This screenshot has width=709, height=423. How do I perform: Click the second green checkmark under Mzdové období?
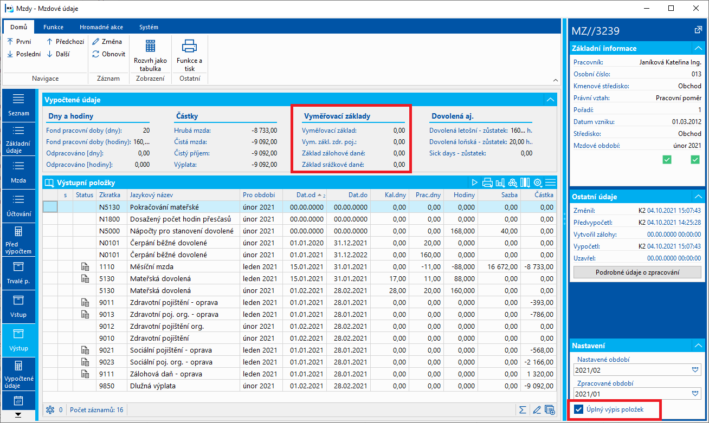[695, 159]
